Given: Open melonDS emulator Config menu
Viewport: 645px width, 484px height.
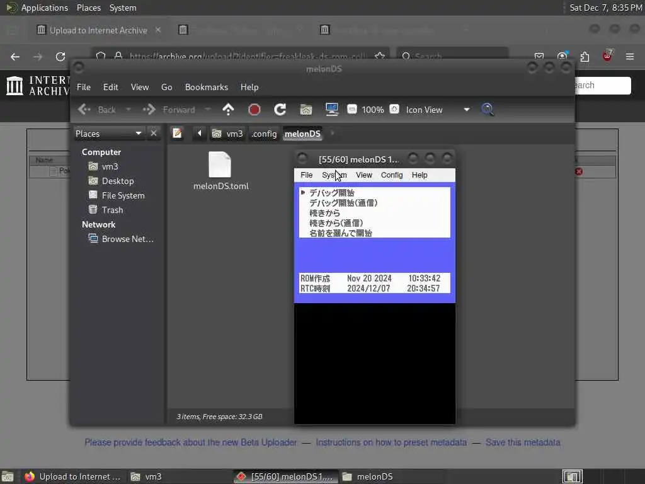Looking at the screenshot, I should [x=392, y=175].
